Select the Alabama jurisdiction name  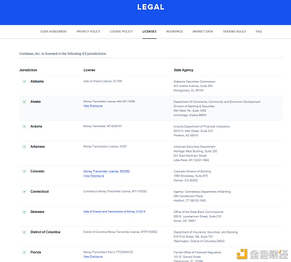[x=37, y=82]
